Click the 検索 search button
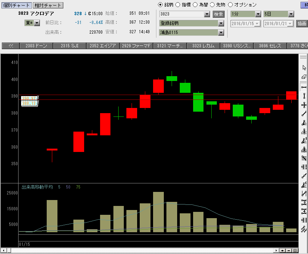 218,14
